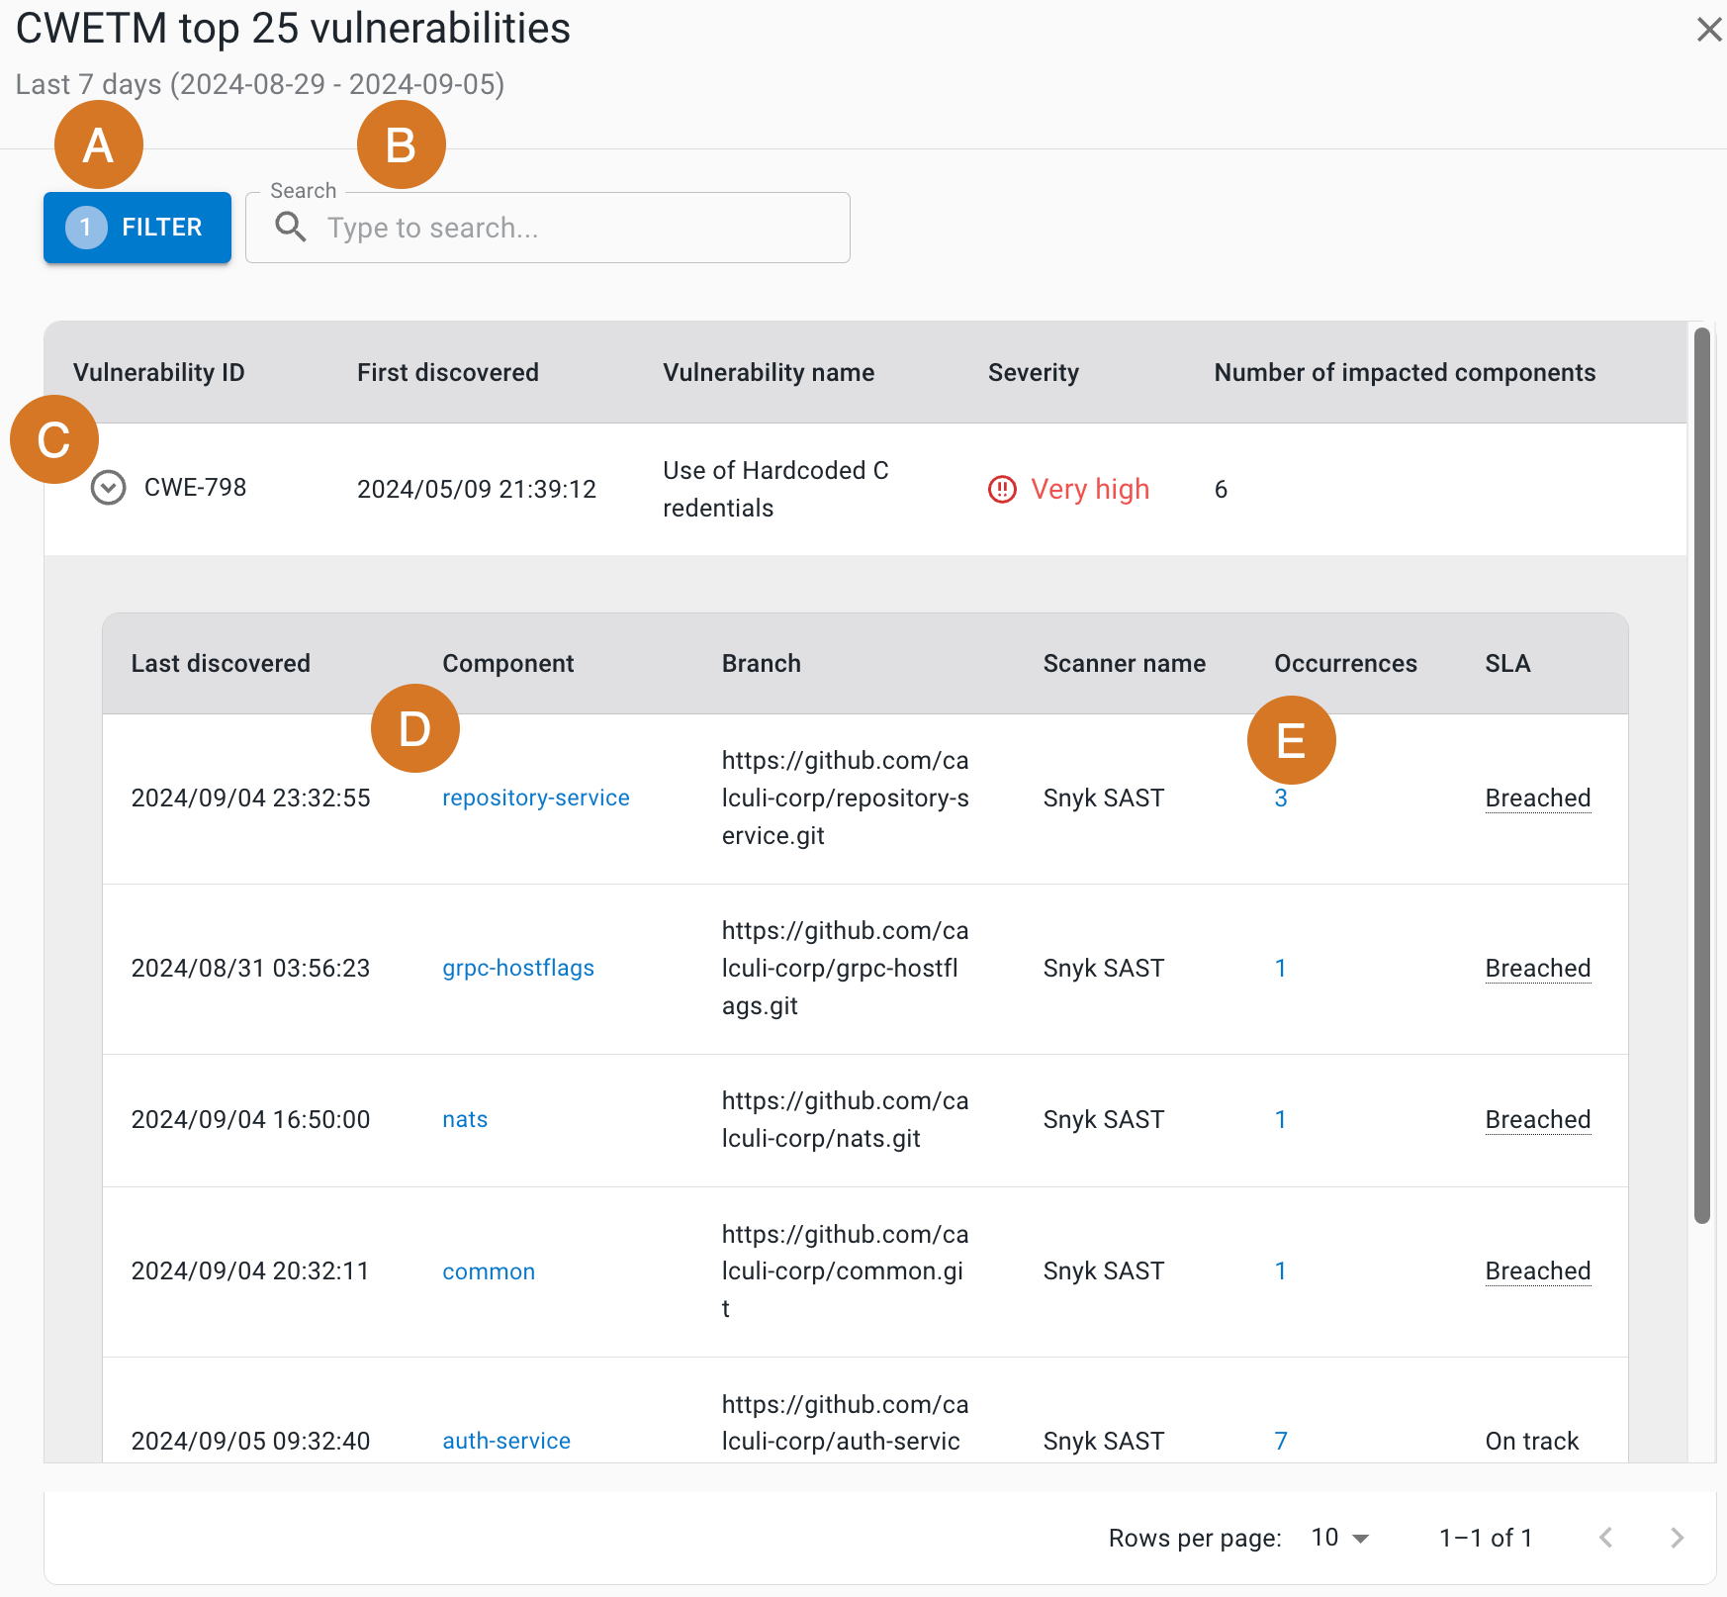The width and height of the screenshot is (1727, 1597).
Task: Open the Rows per page dropdown
Action: pyautogui.click(x=1339, y=1538)
